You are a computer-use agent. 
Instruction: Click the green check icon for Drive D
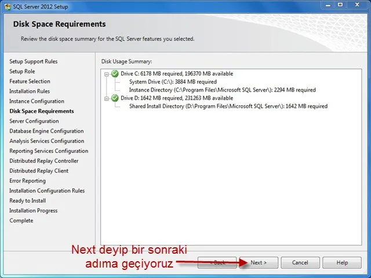click(x=115, y=98)
